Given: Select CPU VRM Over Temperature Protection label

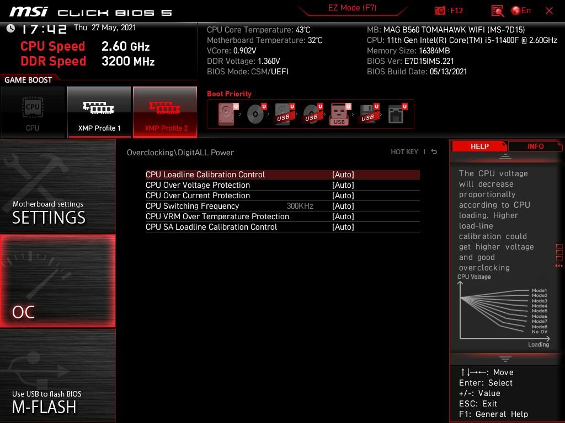Looking at the screenshot, I should point(217,216).
